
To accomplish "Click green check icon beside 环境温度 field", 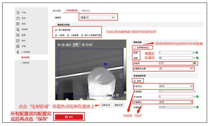I will 197,107.
